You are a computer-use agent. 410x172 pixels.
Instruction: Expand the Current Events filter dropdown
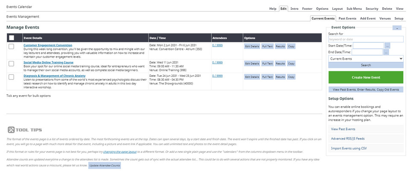366,58
